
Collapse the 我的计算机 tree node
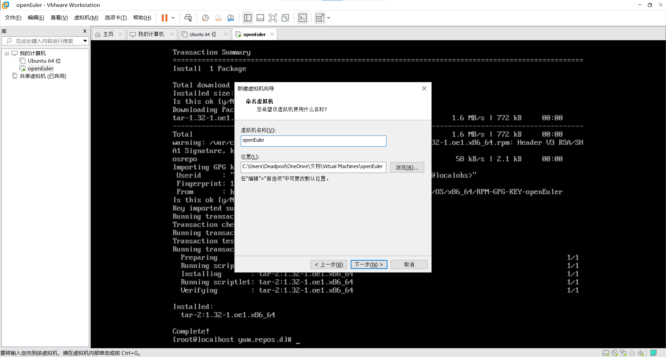6,53
